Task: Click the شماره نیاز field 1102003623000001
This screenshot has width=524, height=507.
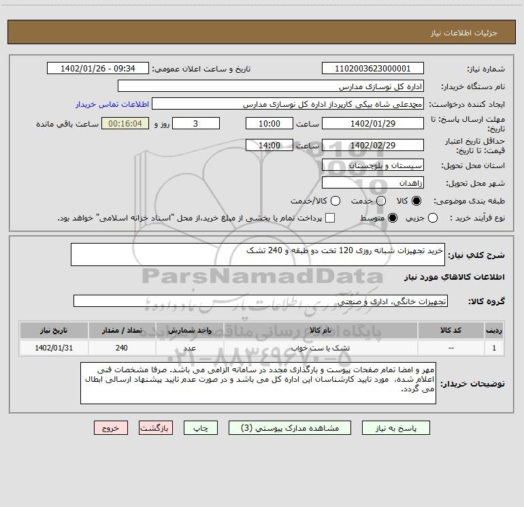Action: [373, 69]
